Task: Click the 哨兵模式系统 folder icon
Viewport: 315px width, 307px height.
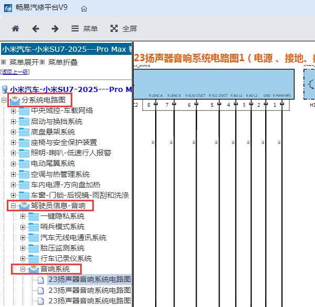Action: point(34,227)
